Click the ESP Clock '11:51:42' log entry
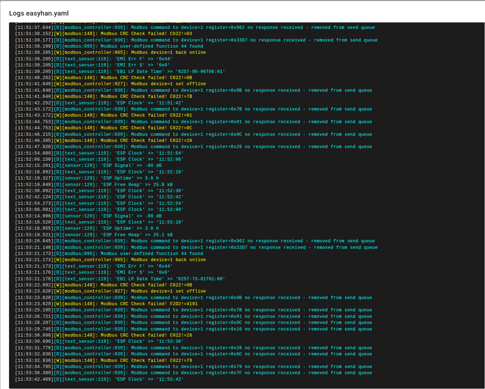The width and height of the screenshot is (485, 389). coord(99,103)
